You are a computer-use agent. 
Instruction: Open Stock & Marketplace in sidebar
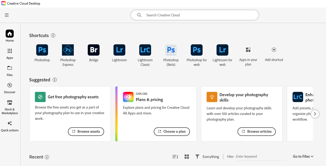tap(10, 107)
